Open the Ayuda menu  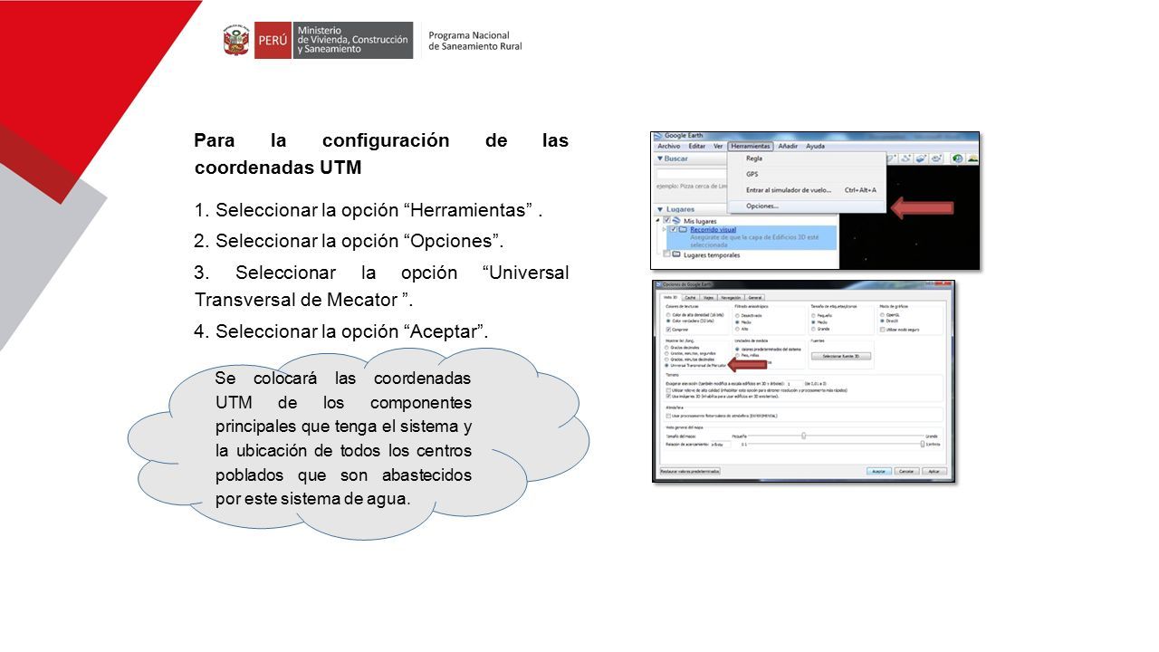coord(815,146)
